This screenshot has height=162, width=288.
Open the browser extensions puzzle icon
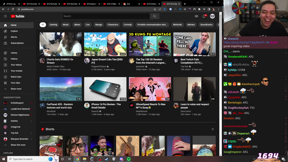(199, 9)
